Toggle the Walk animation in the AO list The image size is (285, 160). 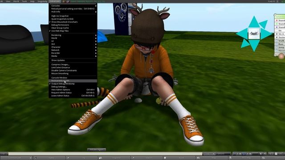[x=280, y=40]
